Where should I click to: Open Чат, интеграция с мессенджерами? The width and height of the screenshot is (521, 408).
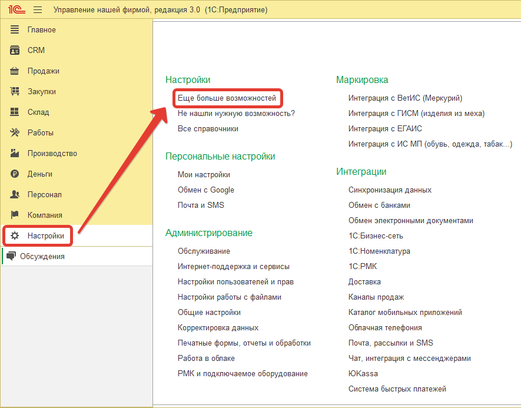click(409, 358)
